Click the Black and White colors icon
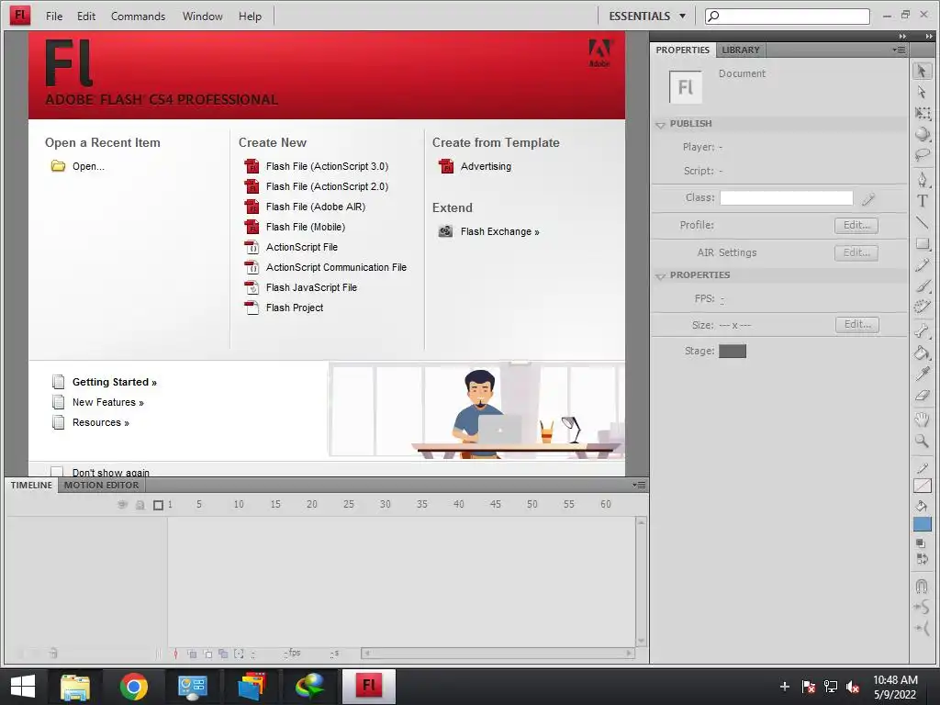 point(922,543)
